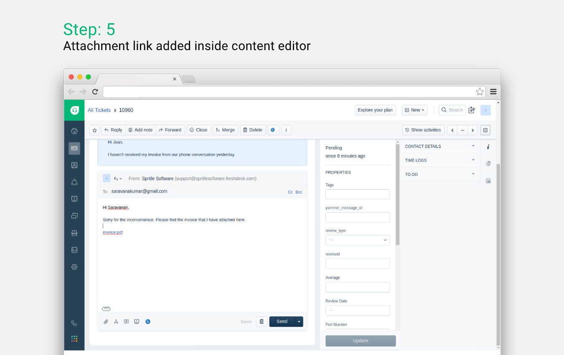Click the attach file paperclip icon
564x355 pixels.
pyautogui.click(x=106, y=322)
